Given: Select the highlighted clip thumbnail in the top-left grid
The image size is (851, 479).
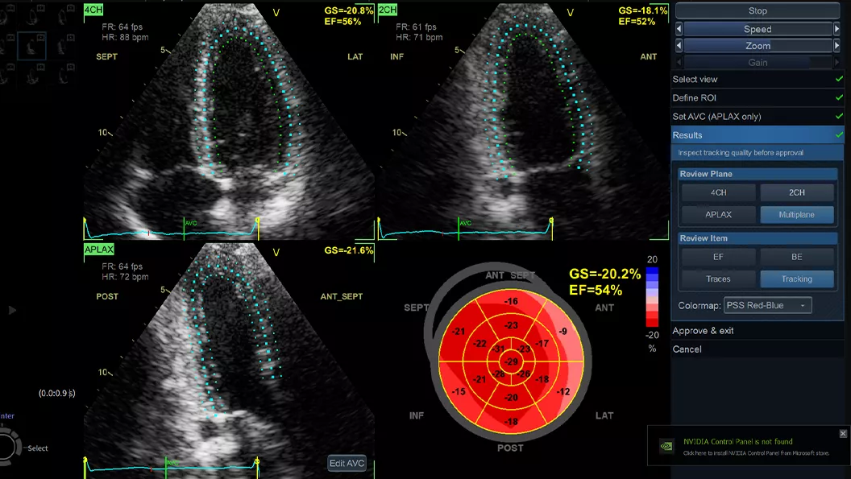Looking at the screenshot, I should (32, 46).
